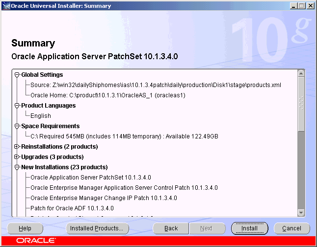Select the Source products.xml path row
This screenshot has height=247, width=317.
click(x=156, y=85)
